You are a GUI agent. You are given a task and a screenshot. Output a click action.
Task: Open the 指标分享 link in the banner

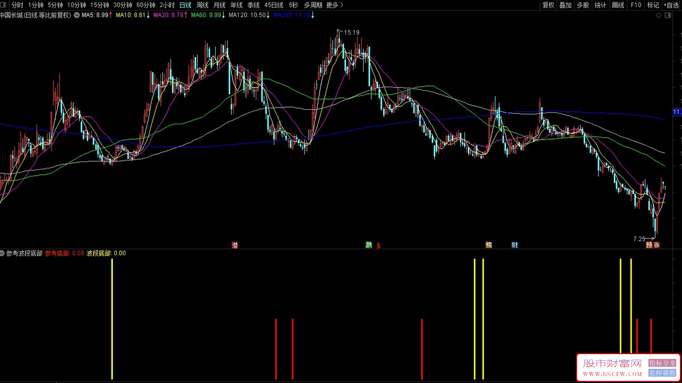[662, 363]
